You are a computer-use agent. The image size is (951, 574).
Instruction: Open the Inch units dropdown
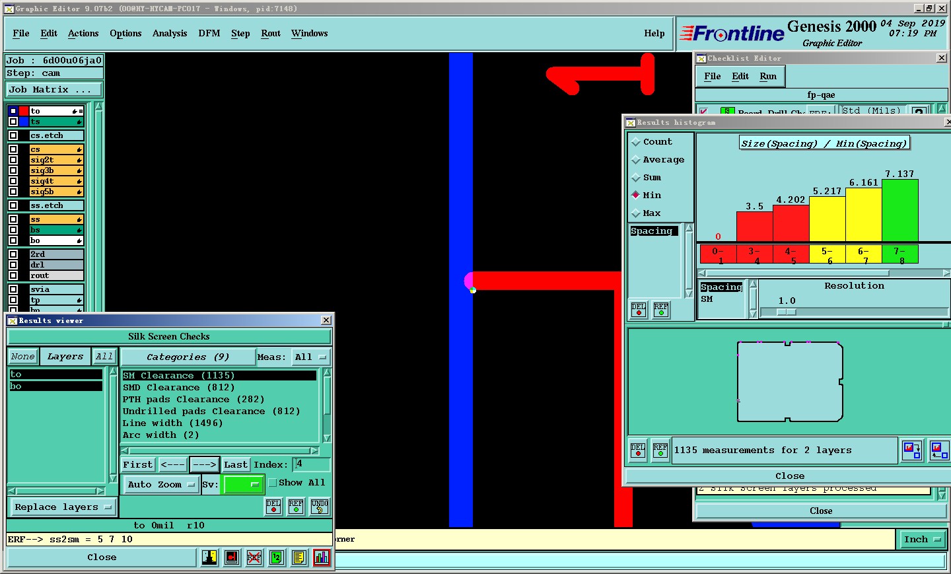[922, 540]
